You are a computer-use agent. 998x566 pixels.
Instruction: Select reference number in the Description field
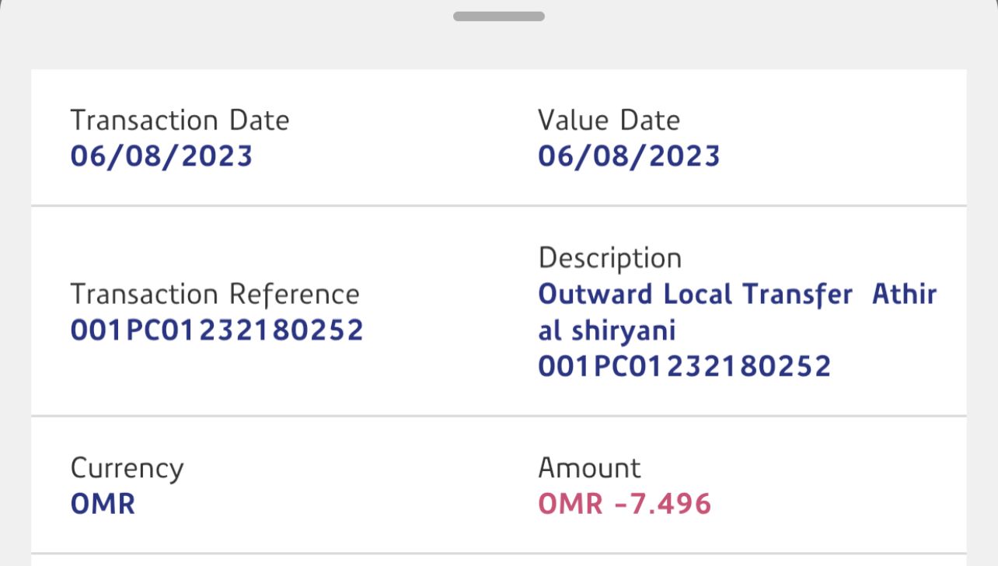pyautogui.click(x=684, y=366)
